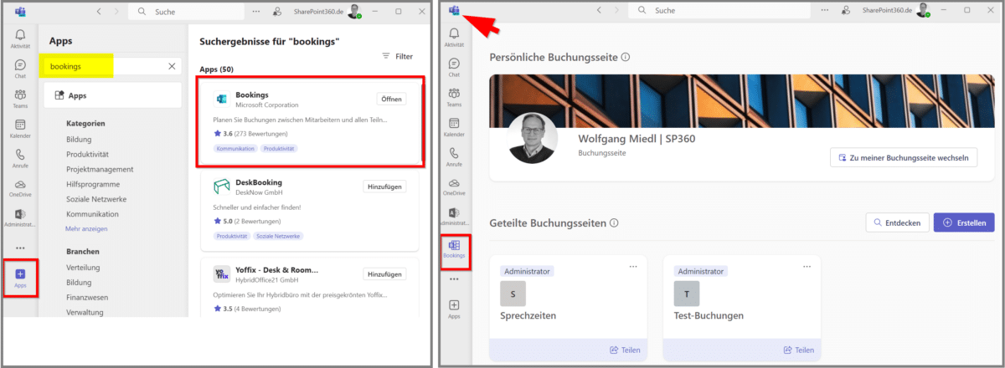
Task: Click the Erstellen button
Action: tap(964, 222)
